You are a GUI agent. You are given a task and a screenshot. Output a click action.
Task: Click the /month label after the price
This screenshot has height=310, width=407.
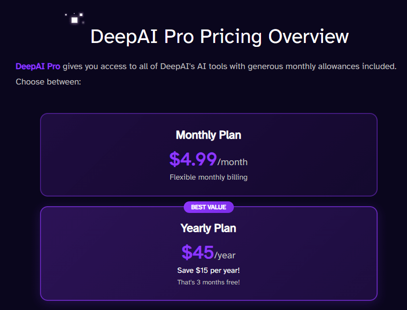click(232, 162)
